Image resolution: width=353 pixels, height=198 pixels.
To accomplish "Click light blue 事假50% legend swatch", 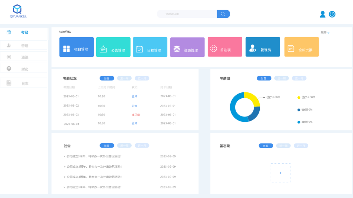I will click(299, 122).
